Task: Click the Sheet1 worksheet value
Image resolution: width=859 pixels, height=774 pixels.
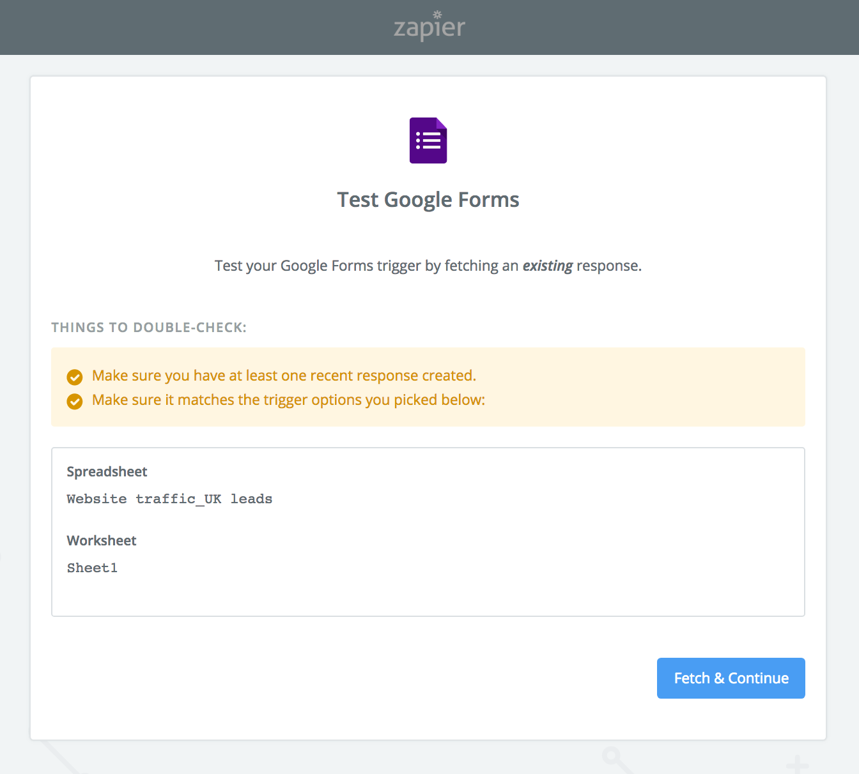Action: tap(92, 568)
